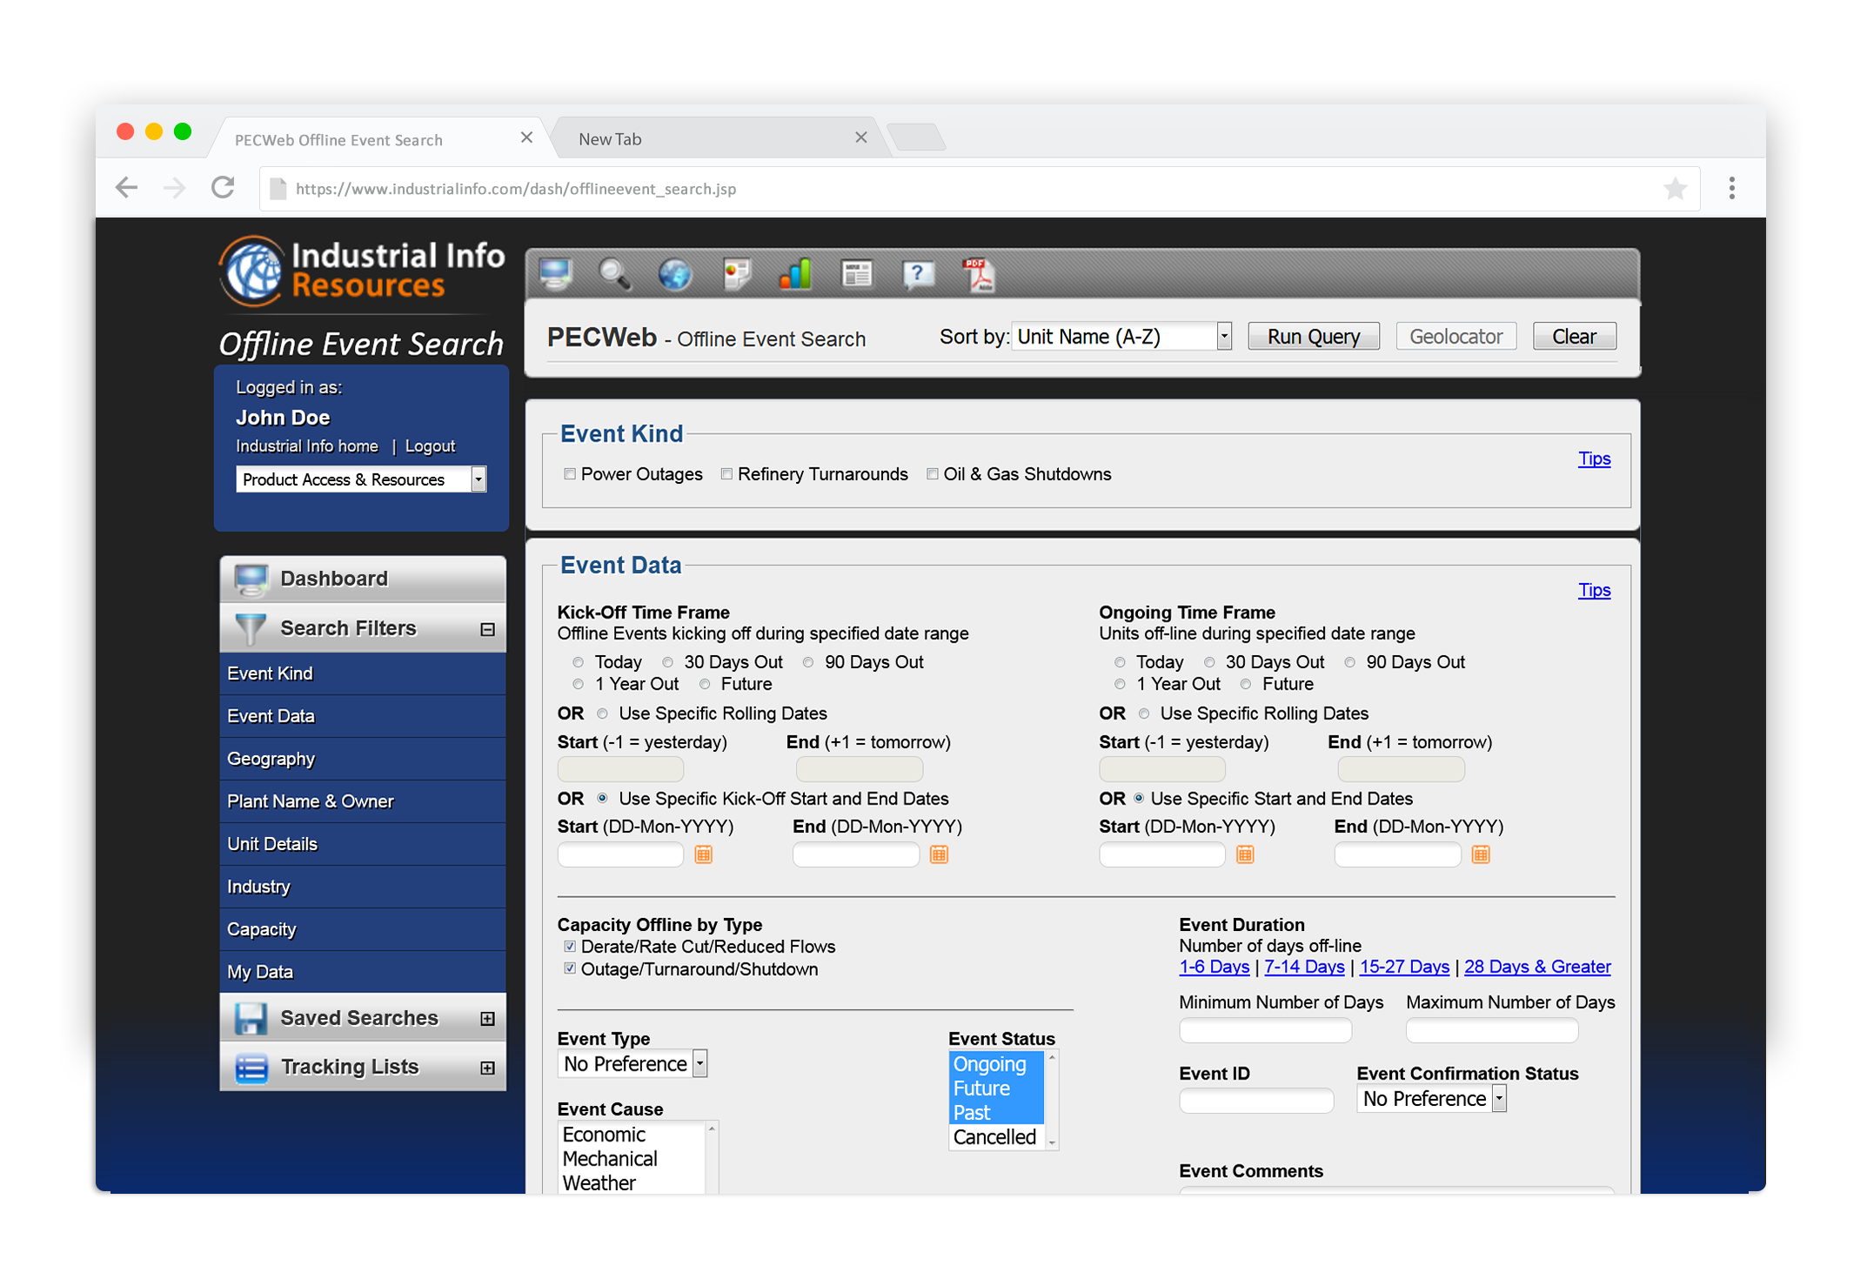1867x1266 pixels.
Task: Go to Unit Details filter
Action: (363, 844)
